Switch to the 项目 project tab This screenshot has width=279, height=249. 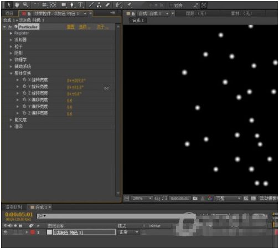(x=9, y=13)
